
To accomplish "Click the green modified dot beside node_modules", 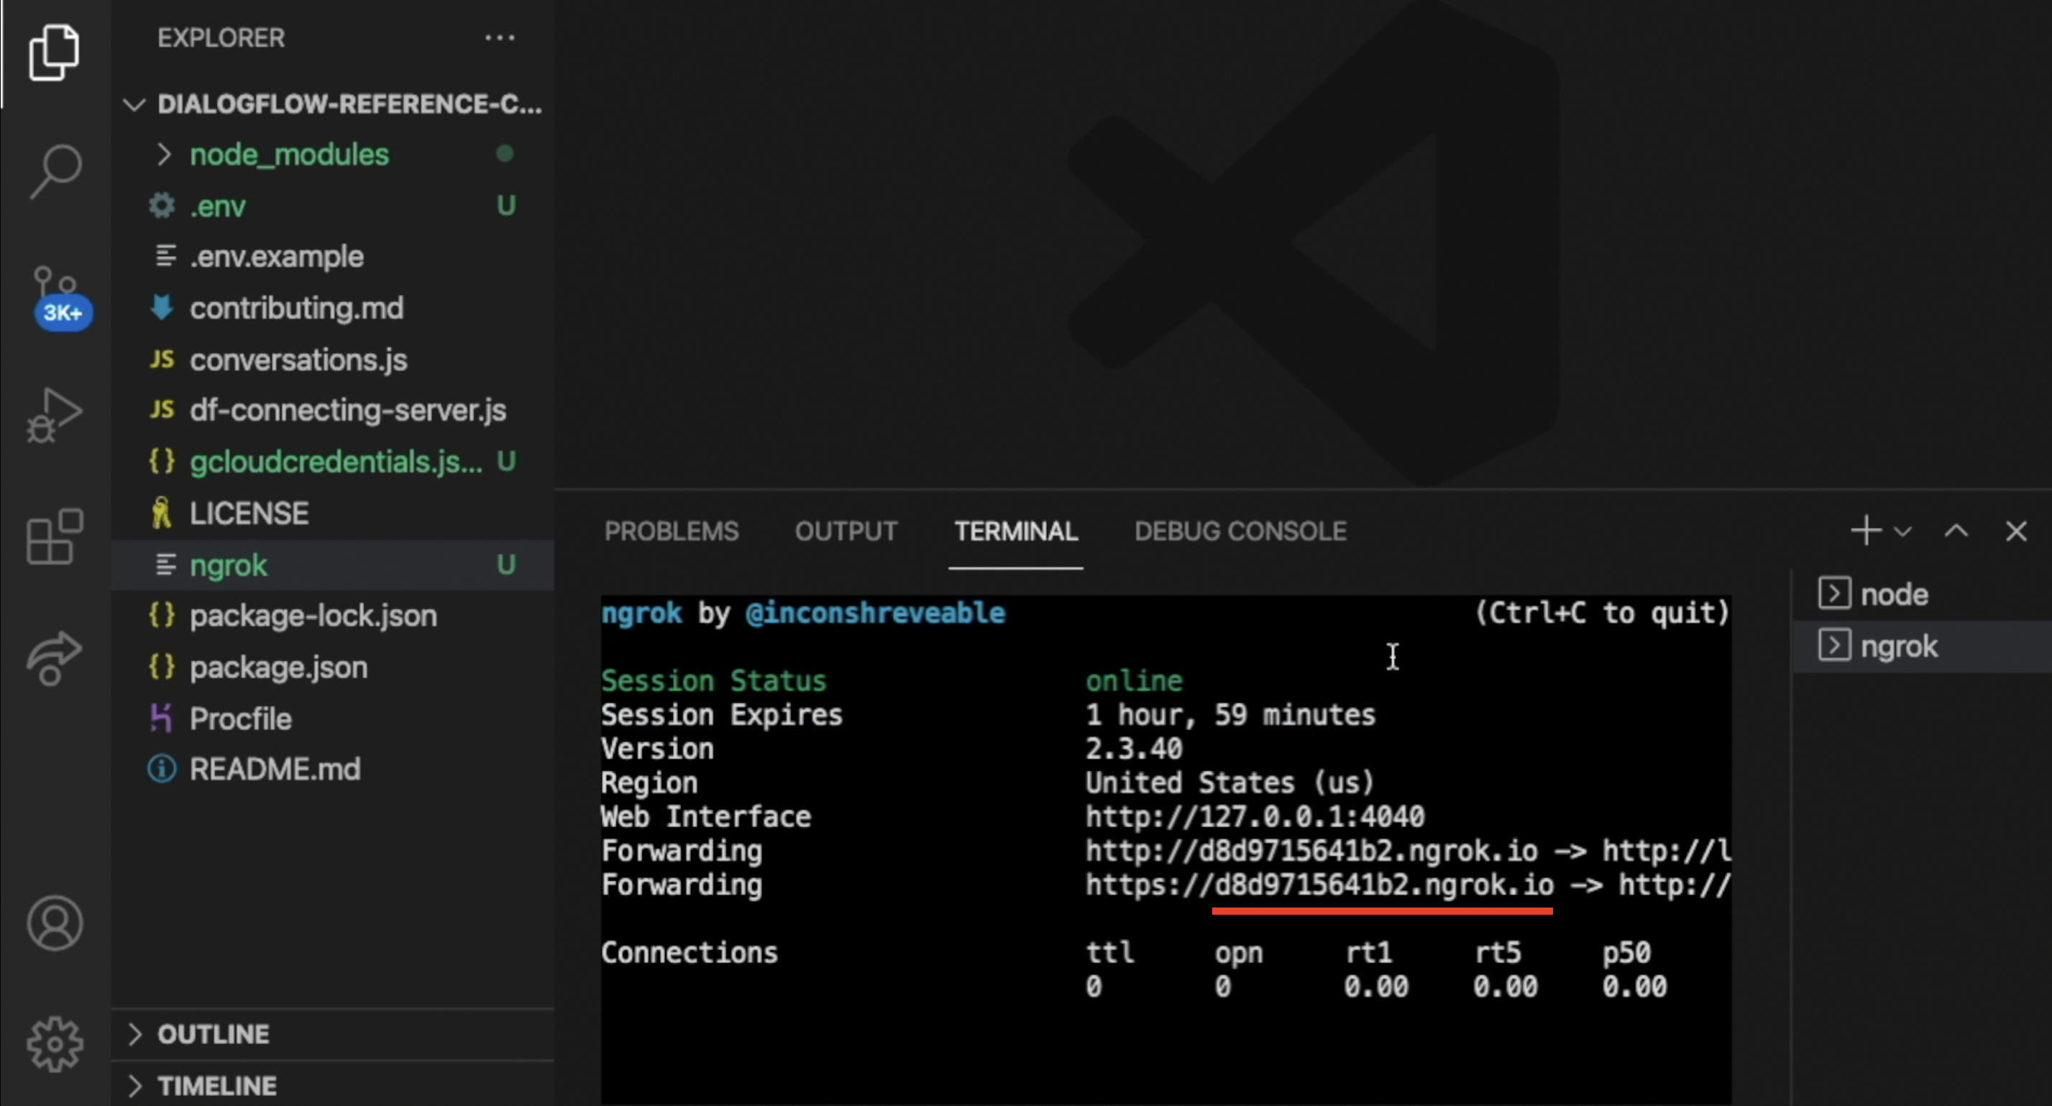I will click(x=504, y=153).
